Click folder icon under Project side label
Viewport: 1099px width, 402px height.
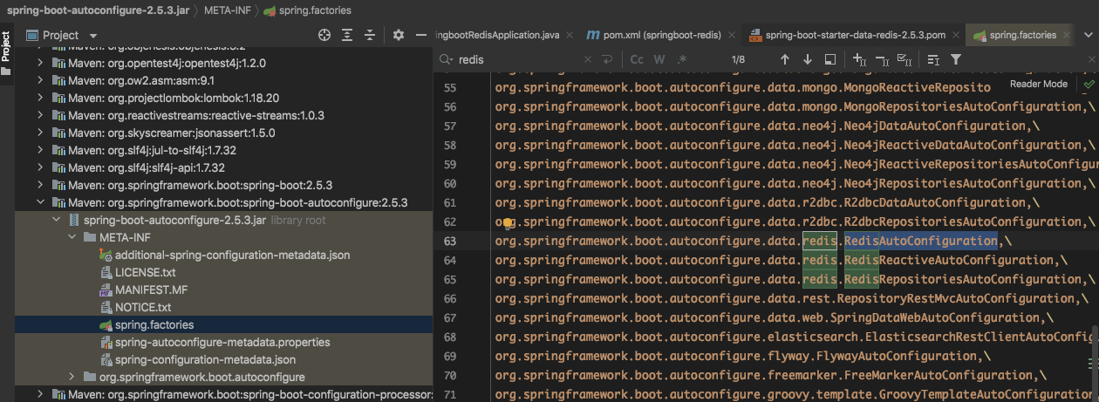click(7, 72)
